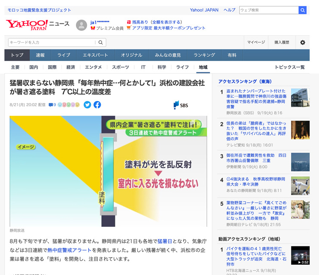Click the SBS provider logo
The width and height of the screenshot is (319, 275).
coord(181,105)
